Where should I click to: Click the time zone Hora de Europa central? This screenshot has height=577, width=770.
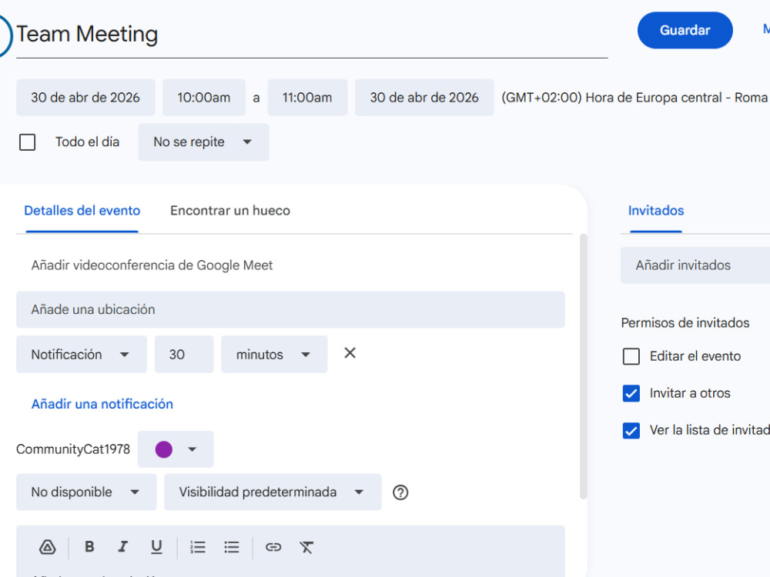[634, 98]
